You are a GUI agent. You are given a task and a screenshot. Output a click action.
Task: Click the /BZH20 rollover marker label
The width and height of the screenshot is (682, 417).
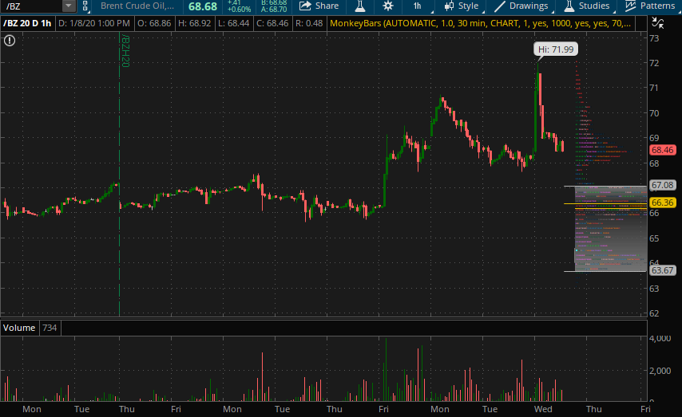coord(125,51)
